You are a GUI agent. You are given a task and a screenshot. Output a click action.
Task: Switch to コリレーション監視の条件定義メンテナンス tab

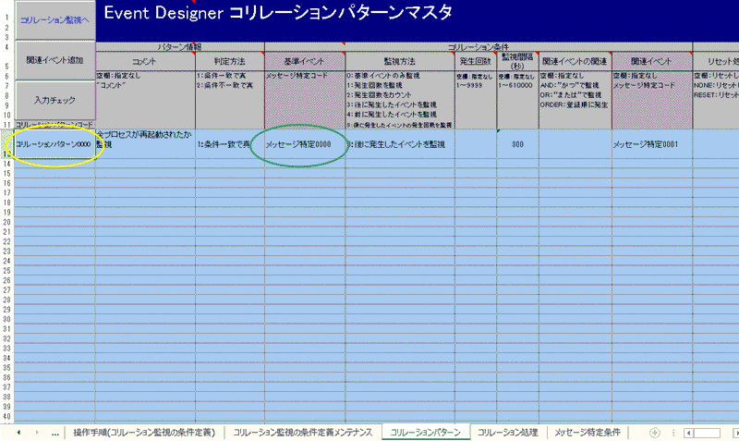(x=303, y=433)
